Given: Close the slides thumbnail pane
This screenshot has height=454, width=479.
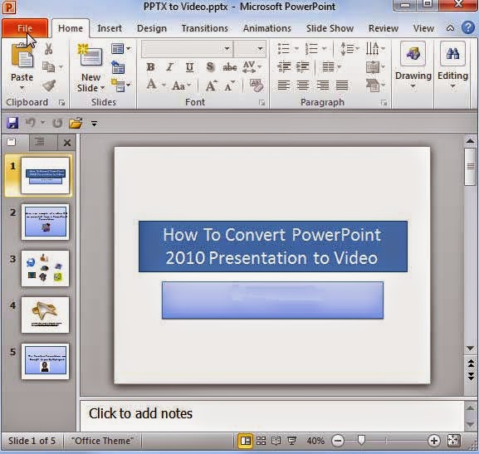Looking at the screenshot, I should [x=67, y=143].
